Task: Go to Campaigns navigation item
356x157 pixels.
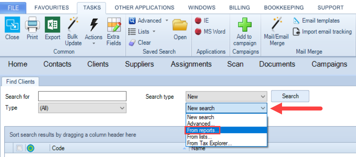Action: [x=329, y=64]
